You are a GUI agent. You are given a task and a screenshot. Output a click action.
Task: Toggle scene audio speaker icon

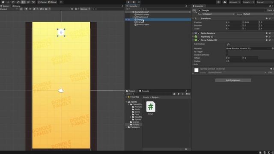point(30,9)
